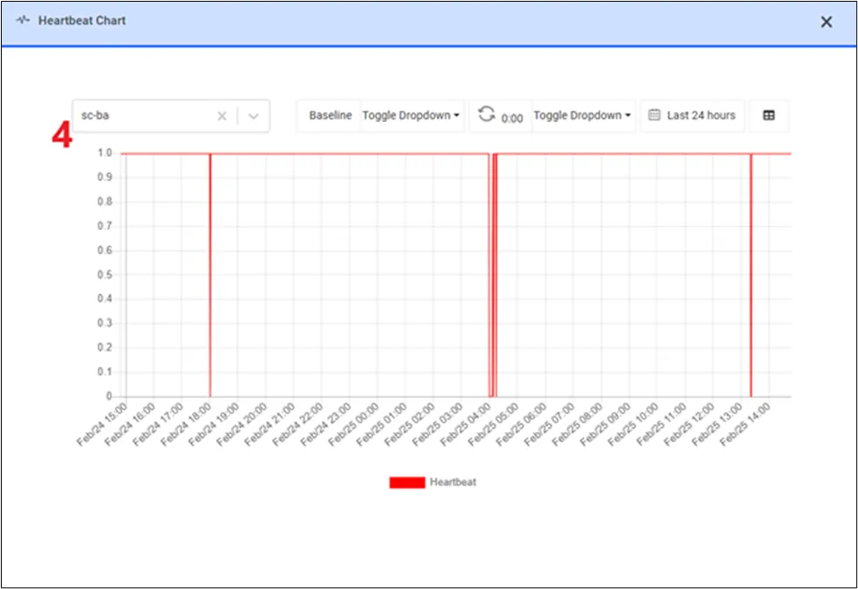Viewport: 858px width, 589px height.
Task: Click the Feb/25 00:00 axis label
Action: (353, 425)
